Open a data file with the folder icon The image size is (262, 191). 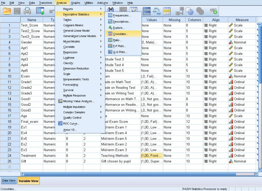(x=6, y=11)
